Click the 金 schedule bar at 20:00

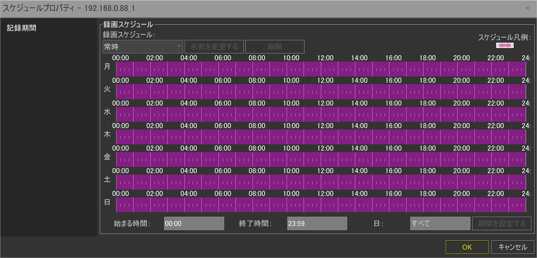(x=458, y=160)
